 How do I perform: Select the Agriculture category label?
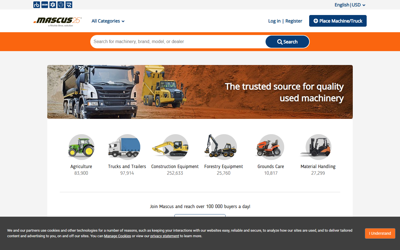(x=81, y=166)
